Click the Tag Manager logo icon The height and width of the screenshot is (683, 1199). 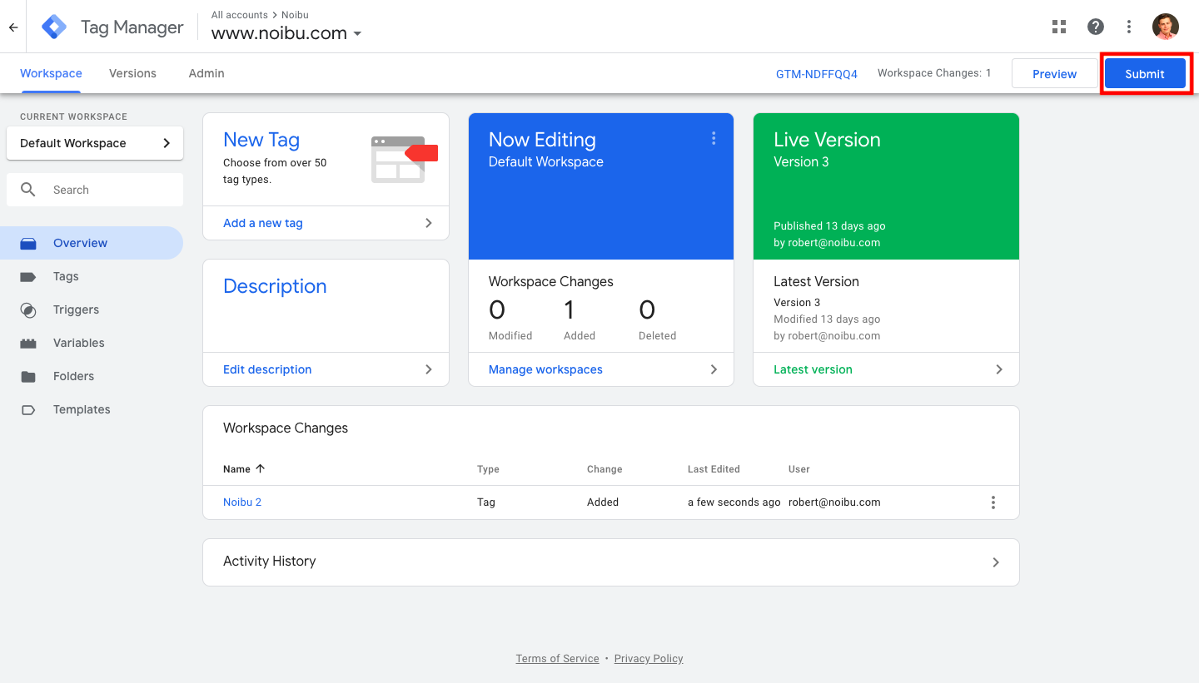[55, 27]
